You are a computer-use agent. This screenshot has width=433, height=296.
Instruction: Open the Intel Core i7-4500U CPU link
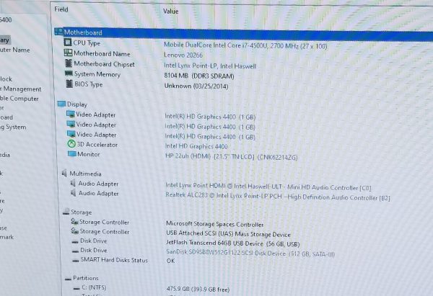245,45
